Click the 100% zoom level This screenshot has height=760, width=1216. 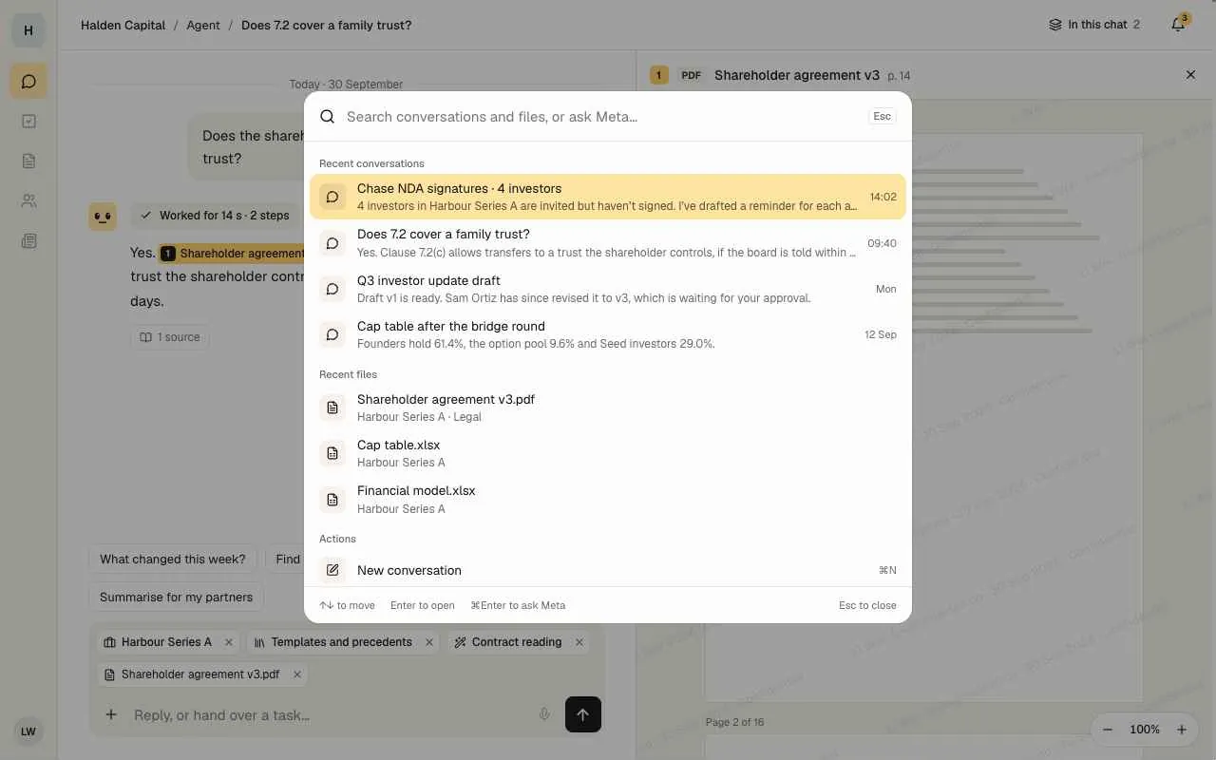pos(1145,730)
